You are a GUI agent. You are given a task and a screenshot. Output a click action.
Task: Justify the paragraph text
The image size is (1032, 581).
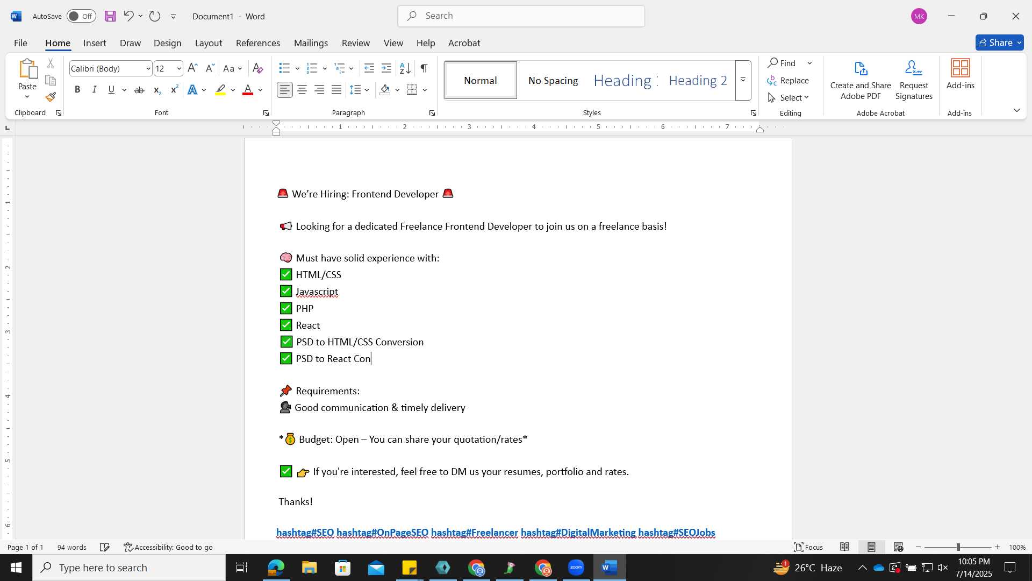pyautogui.click(x=336, y=90)
